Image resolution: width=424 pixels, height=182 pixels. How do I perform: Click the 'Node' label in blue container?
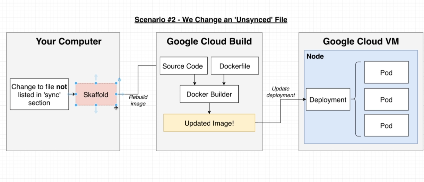tap(315, 56)
